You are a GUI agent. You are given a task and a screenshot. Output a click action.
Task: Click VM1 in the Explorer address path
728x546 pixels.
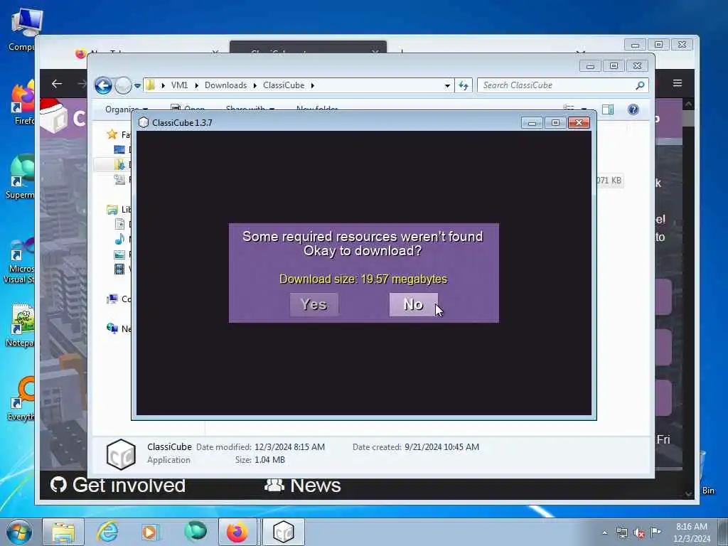pyautogui.click(x=179, y=85)
